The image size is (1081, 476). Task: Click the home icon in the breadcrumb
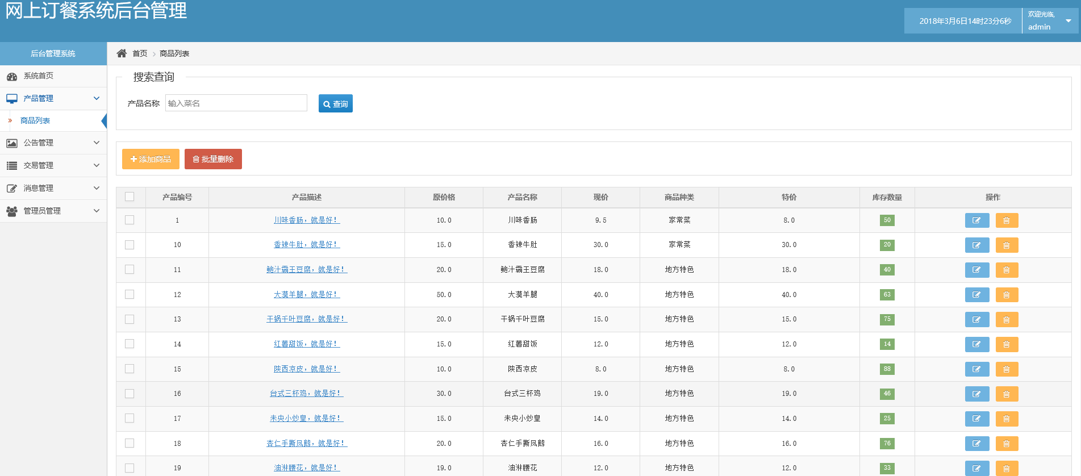(x=122, y=53)
